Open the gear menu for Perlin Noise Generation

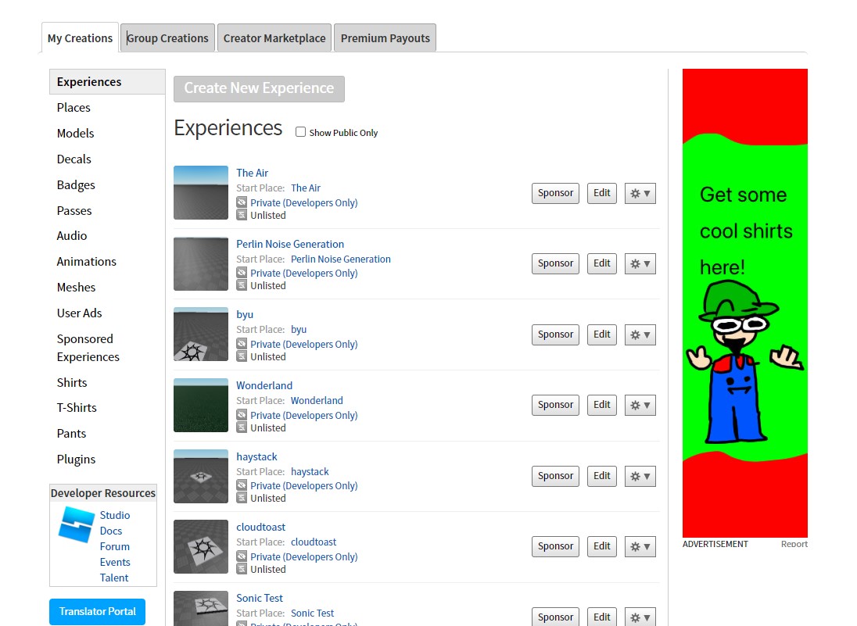[x=640, y=264]
